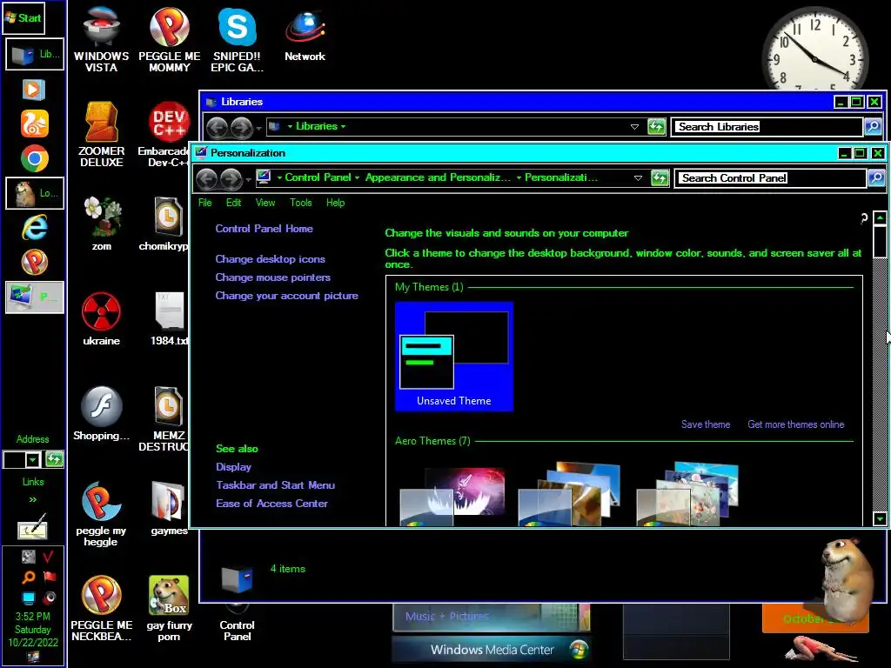The height and width of the screenshot is (668, 891).
Task: Refresh the Personalization address bar
Action: 660,177
